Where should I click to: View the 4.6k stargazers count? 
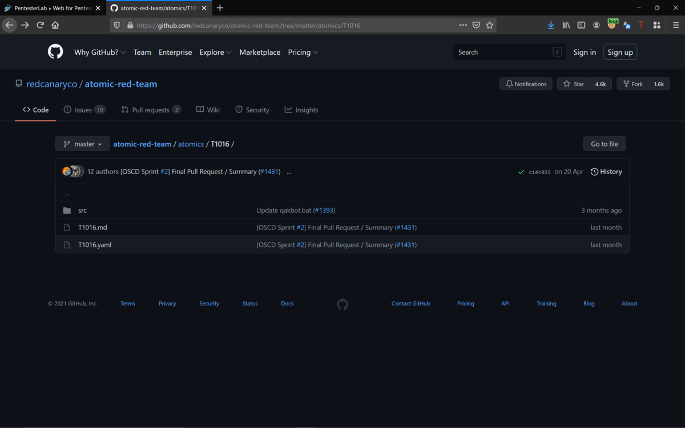pos(601,84)
